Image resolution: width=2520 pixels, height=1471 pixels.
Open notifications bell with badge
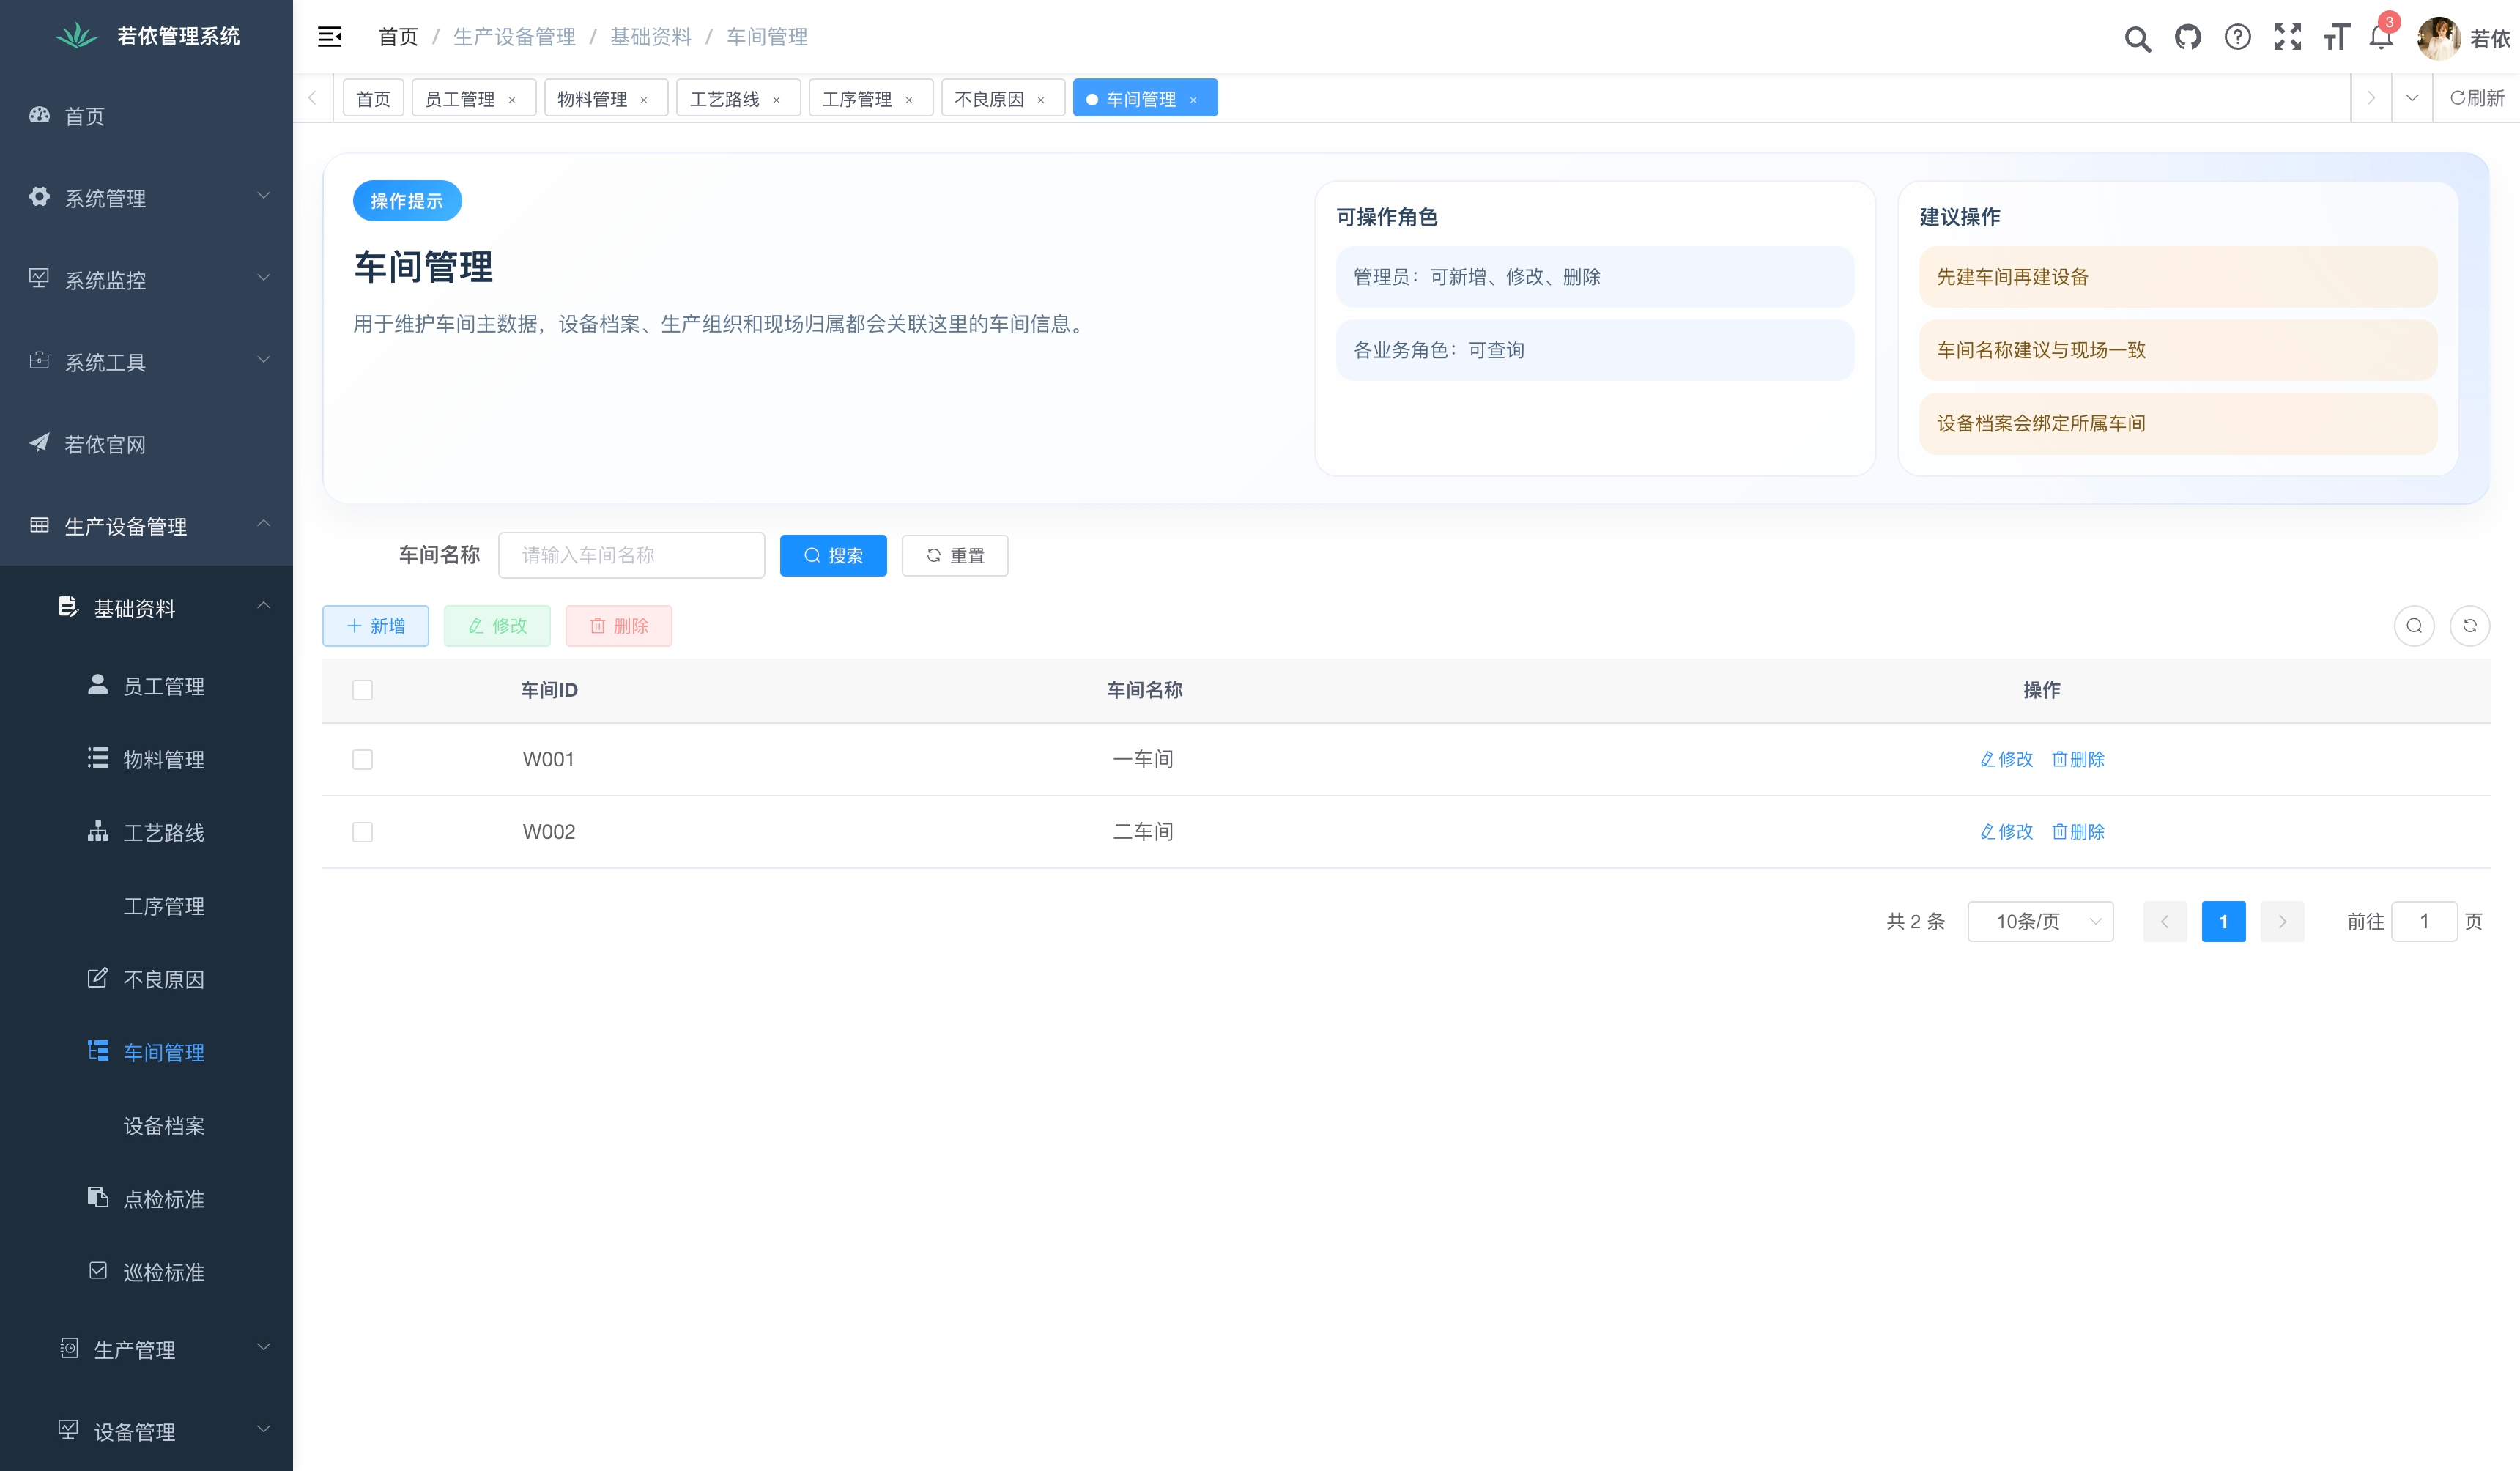pyautogui.click(x=2381, y=38)
